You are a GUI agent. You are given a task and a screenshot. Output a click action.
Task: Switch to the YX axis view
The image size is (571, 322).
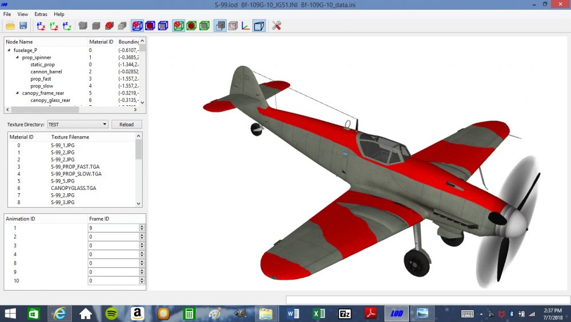click(x=54, y=26)
